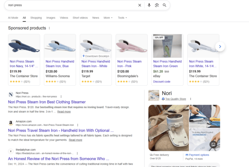Start voice search with the microphone icon
Screen dimensions: 249x167
point(149,5)
